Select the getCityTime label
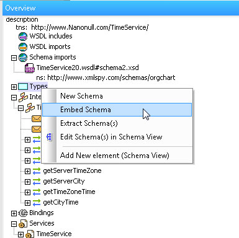The height and width of the screenshot is (238, 239). pos(61,203)
